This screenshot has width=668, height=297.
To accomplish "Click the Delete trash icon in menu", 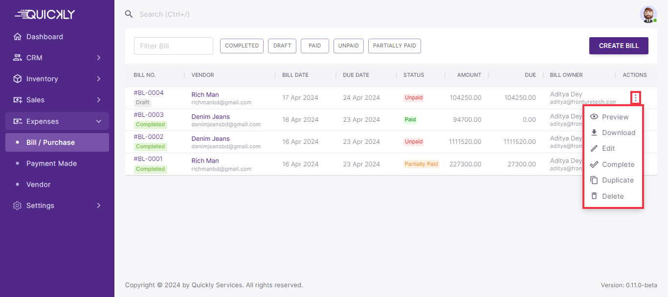I will 594,196.
